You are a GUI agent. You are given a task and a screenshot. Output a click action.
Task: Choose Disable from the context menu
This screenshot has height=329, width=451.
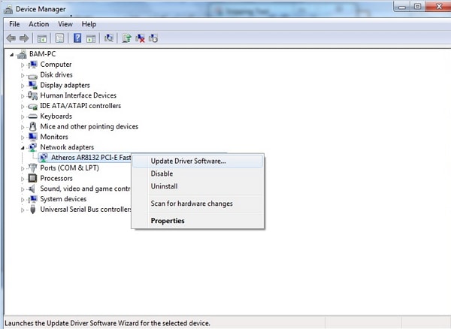point(198,174)
